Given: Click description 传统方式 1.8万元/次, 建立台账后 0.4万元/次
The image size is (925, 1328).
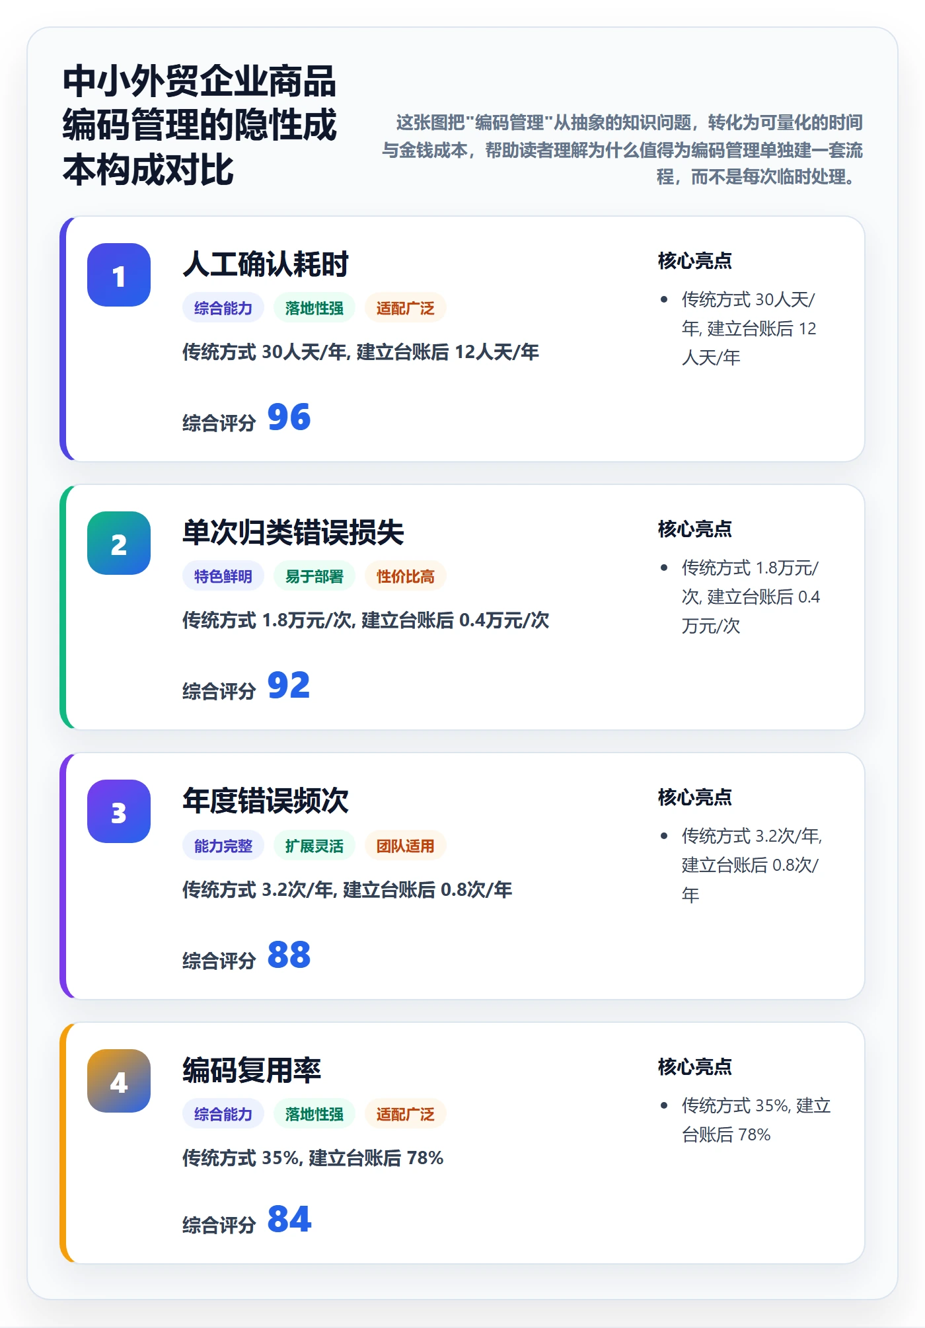Looking at the screenshot, I should click(366, 620).
